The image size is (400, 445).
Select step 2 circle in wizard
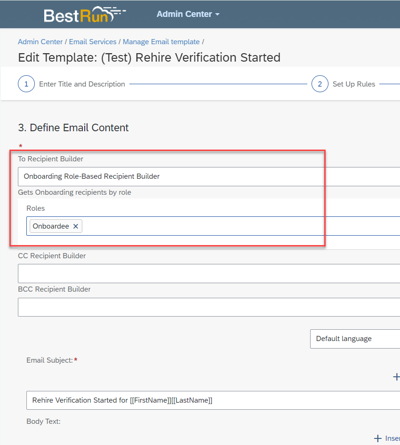coord(320,84)
